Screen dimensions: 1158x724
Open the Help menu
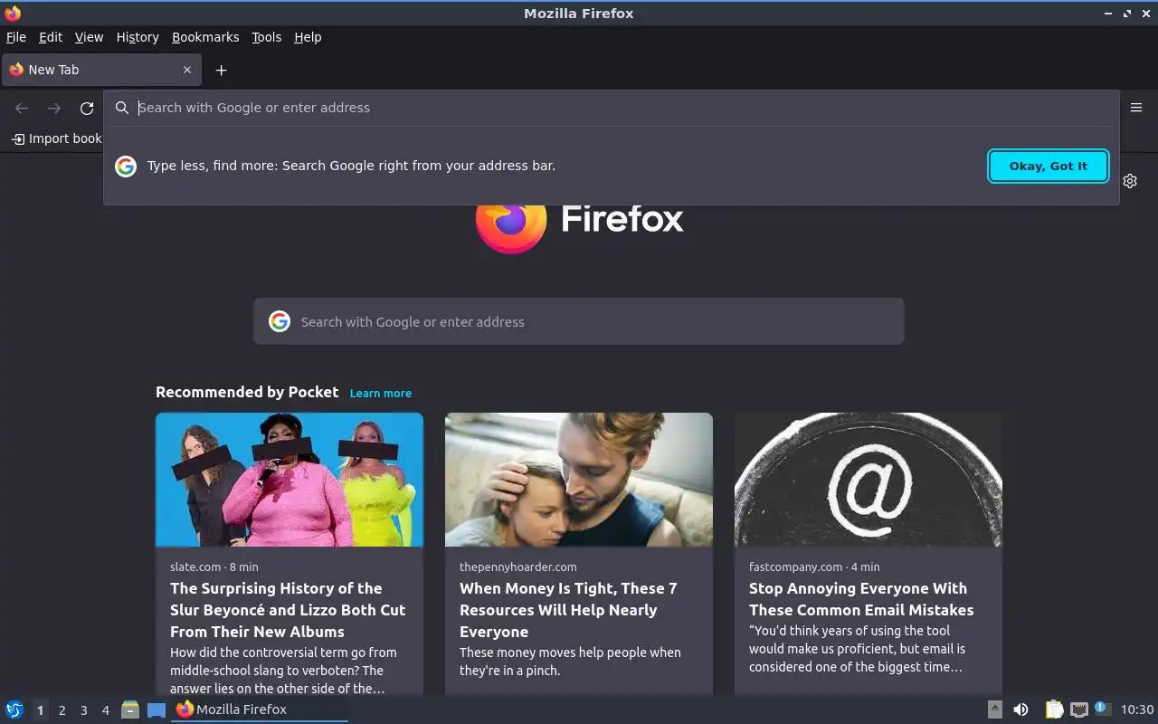tap(308, 37)
